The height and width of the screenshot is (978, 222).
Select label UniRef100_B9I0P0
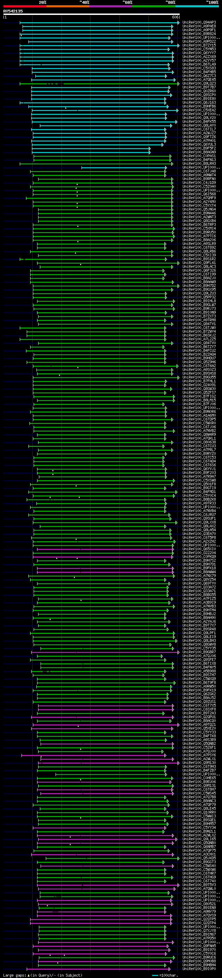199,969
